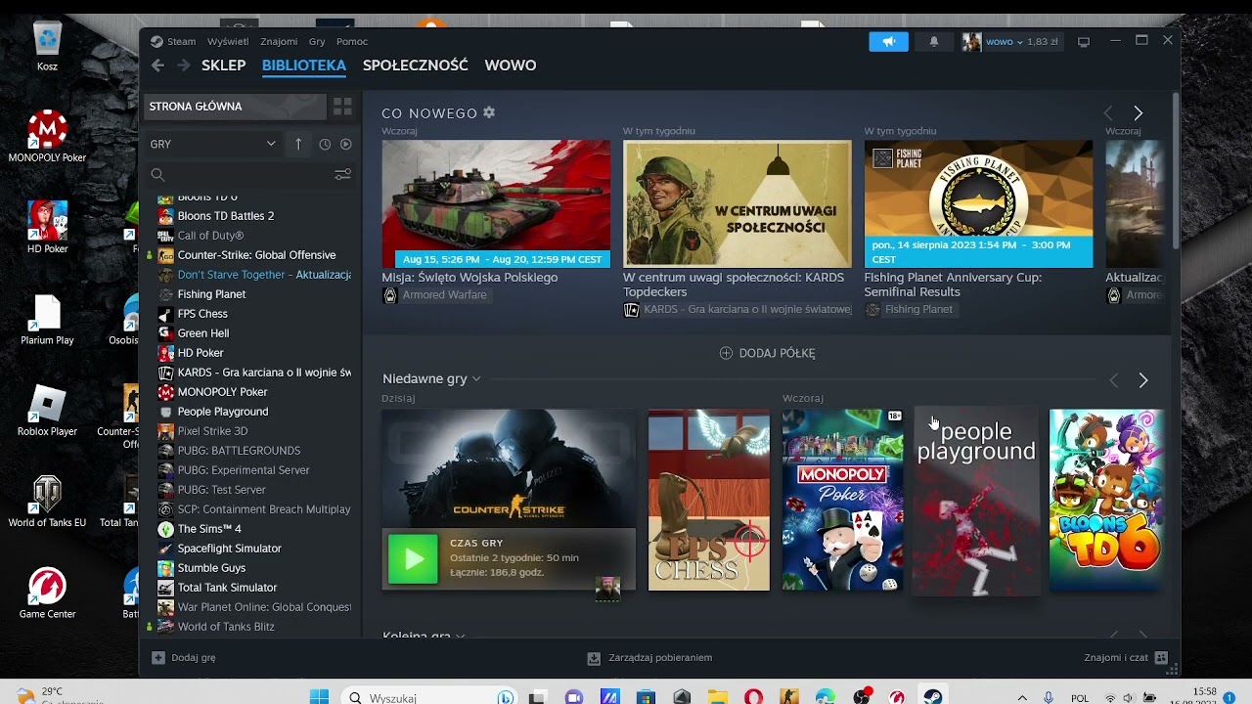Select the Game Center desktop shortcut
This screenshot has height=704, width=1252.
47,594
